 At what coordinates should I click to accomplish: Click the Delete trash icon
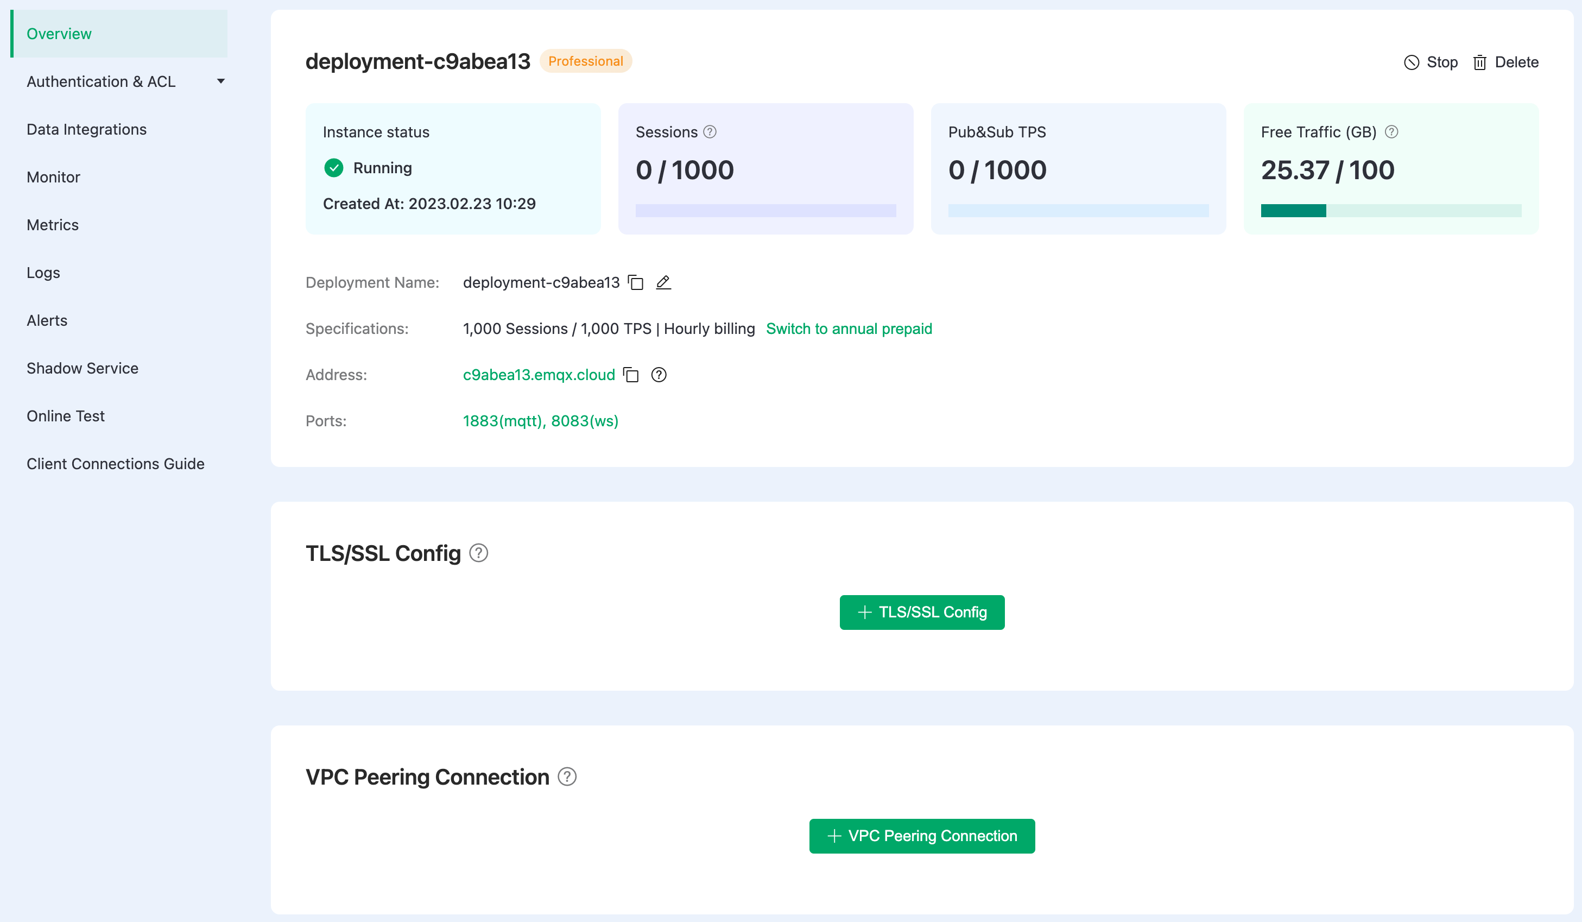pos(1480,62)
